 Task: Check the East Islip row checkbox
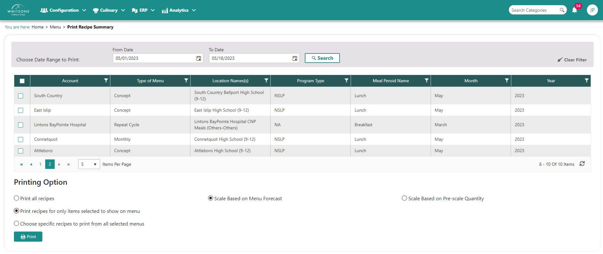point(21,110)
